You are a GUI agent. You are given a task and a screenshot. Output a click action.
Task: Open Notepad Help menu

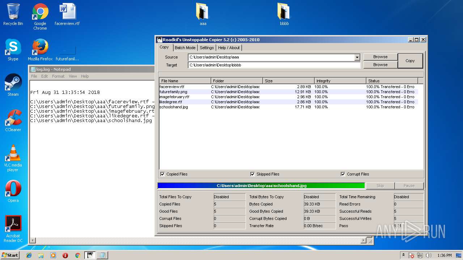(x=85, y=76)
